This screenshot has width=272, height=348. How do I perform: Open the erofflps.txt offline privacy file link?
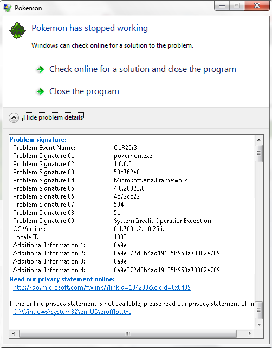click(x=72, y=312)
